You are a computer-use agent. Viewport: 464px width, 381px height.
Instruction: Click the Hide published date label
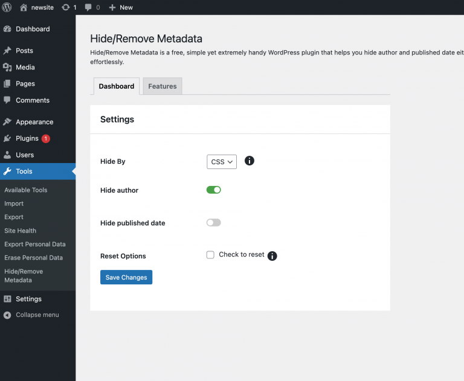pos(132,223)
